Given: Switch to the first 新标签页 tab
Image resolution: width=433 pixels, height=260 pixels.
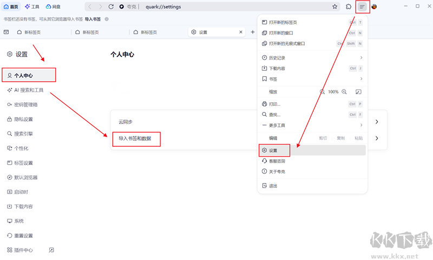Looking at the screenshot, I should coord(32,32).
